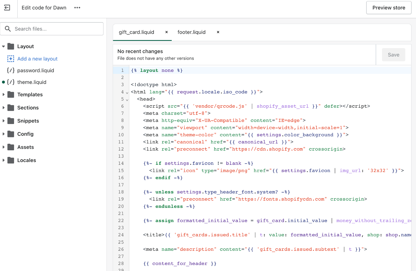This screenshot has height=271, width=416.
Task: Click the Add a new layout icon
Action: 11,59
